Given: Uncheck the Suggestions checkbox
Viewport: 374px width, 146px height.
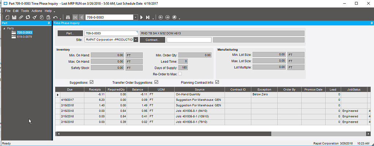Looking at the screenshot, I should (92, 82).
